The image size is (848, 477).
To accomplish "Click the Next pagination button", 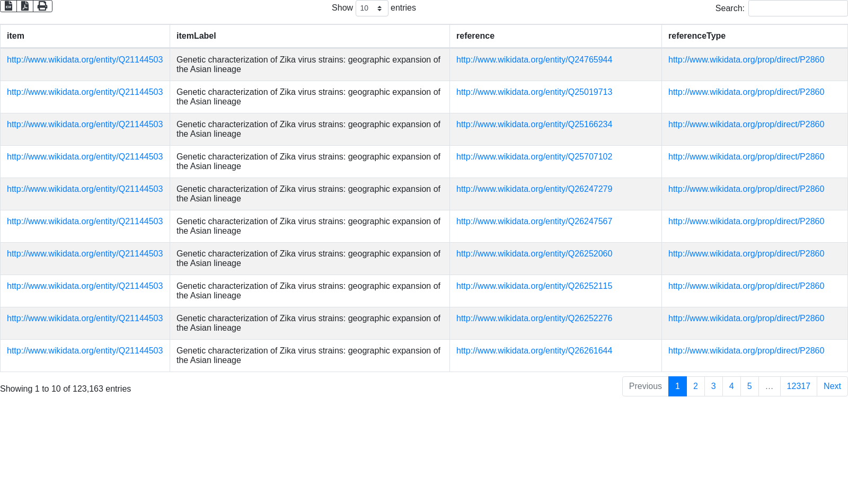I will click(832, 386).
